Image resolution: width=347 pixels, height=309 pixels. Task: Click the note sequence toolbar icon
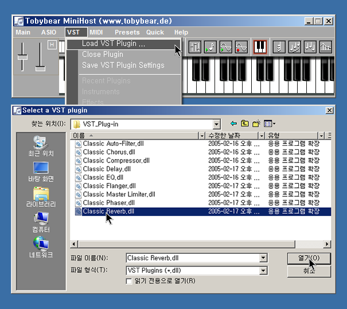[x=310, y=47]
